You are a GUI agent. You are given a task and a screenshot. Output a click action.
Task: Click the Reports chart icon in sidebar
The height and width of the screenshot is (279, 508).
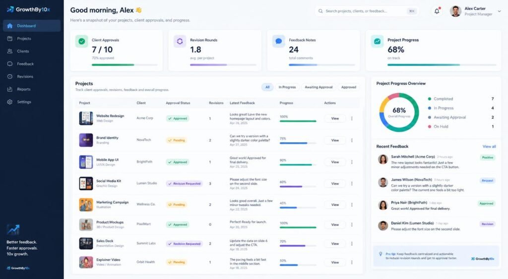tap(10, 89)
